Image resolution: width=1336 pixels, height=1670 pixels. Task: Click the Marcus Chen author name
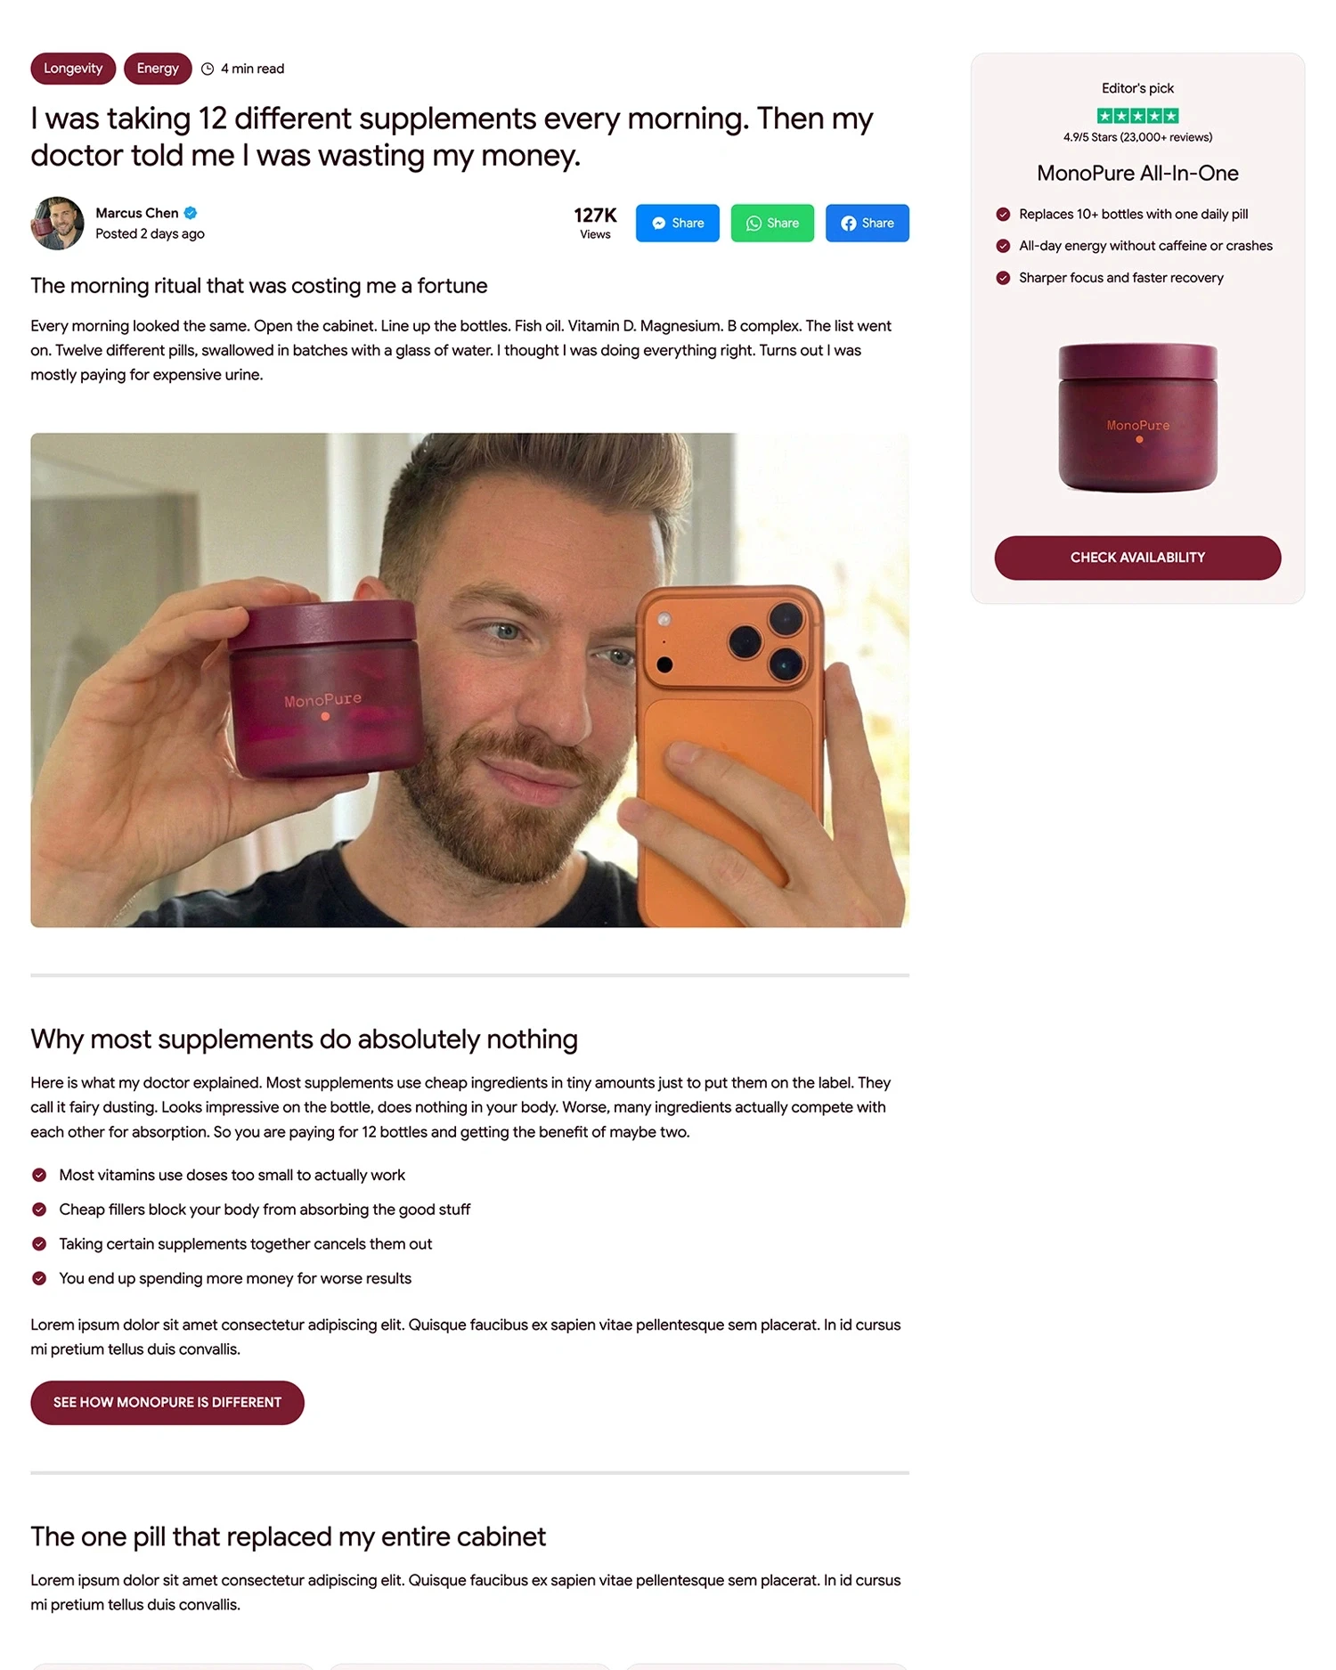click(137, 213)
